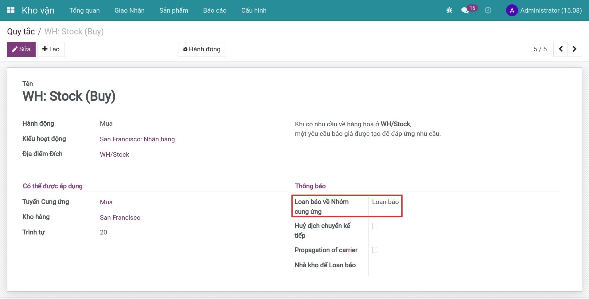Go to next record arrow
Image resolution: width=589 pixels, height=299 pixels.
point(574,49)
